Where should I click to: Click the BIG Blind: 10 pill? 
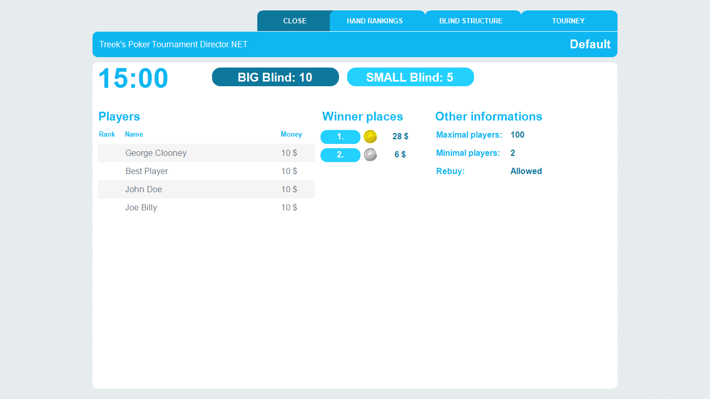point(275,77)
